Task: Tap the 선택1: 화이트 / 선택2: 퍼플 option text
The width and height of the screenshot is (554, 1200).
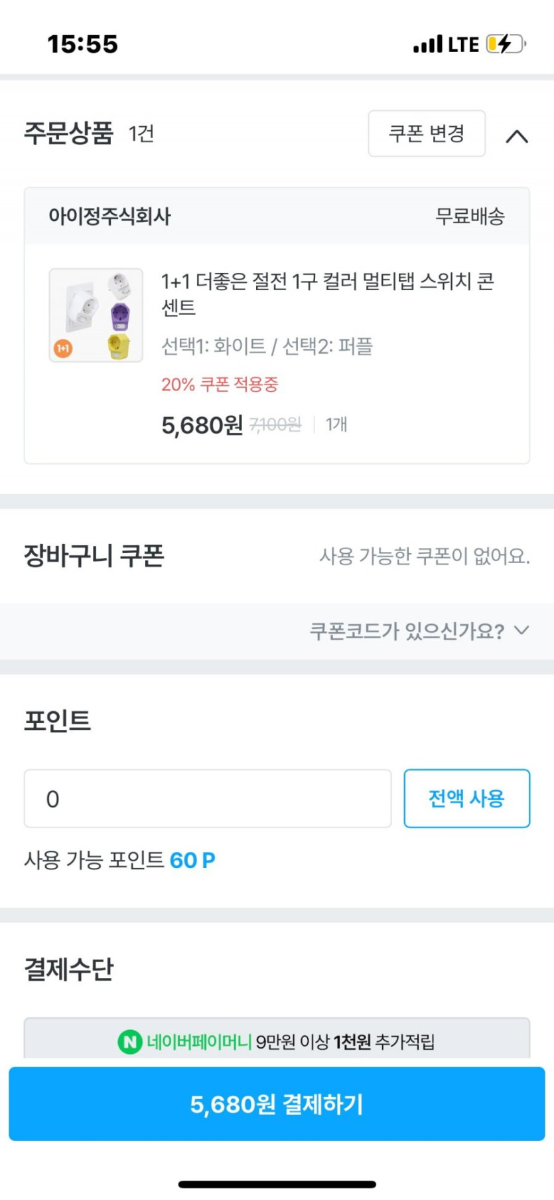Action: pos(267,346)
